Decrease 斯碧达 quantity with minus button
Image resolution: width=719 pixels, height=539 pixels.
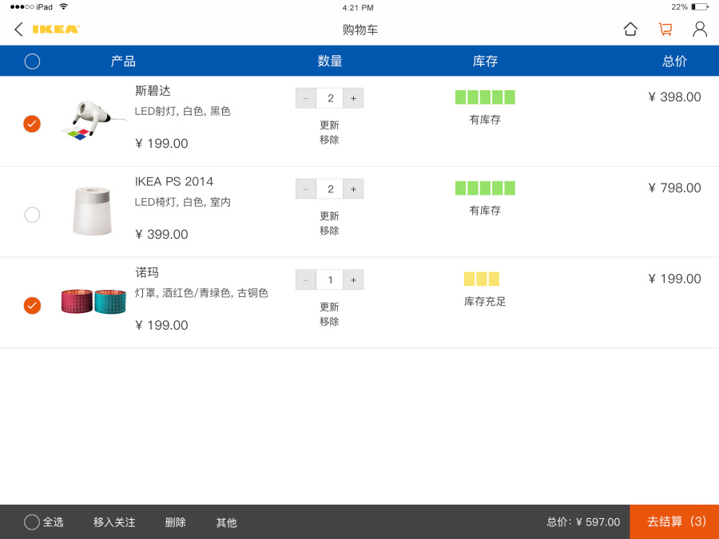click(306, 97)
